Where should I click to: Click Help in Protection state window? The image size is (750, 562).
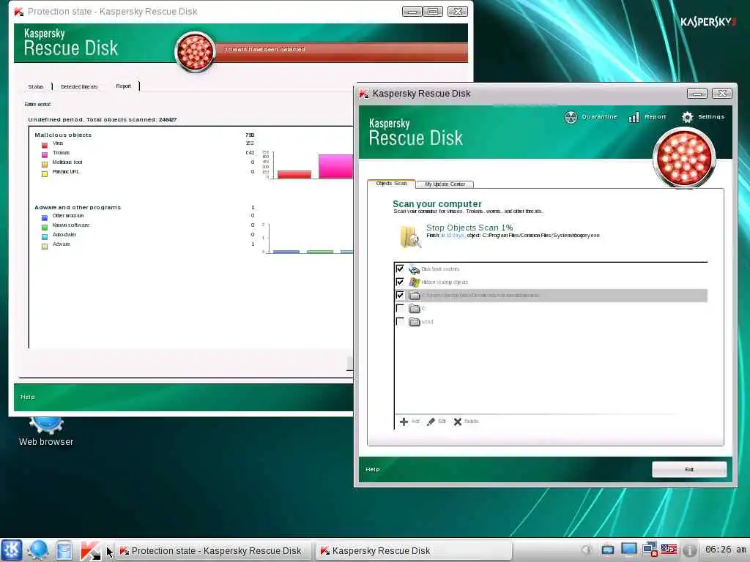[28, 397]
